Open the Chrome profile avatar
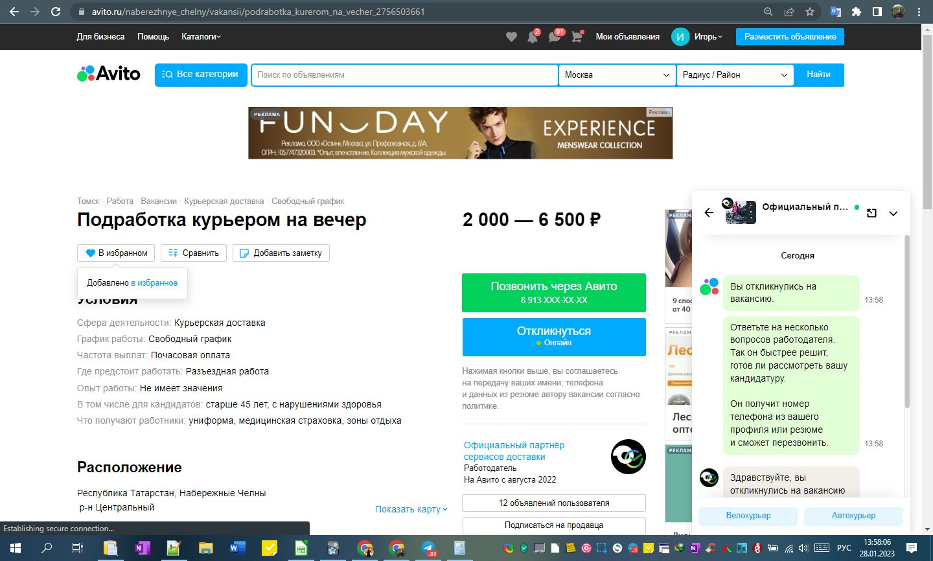This screenshot has width=933, height=561. point(898,12)
